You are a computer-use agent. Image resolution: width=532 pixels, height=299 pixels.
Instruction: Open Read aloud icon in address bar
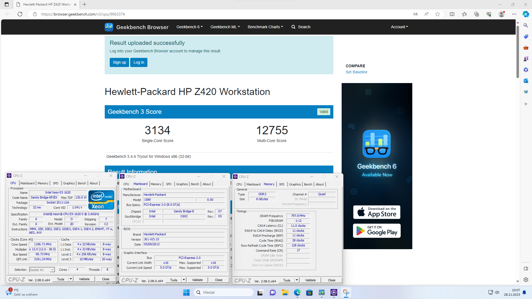tap(426, 14)
